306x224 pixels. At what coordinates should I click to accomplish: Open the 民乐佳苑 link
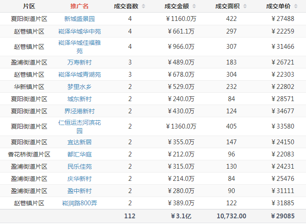point(80,166)
